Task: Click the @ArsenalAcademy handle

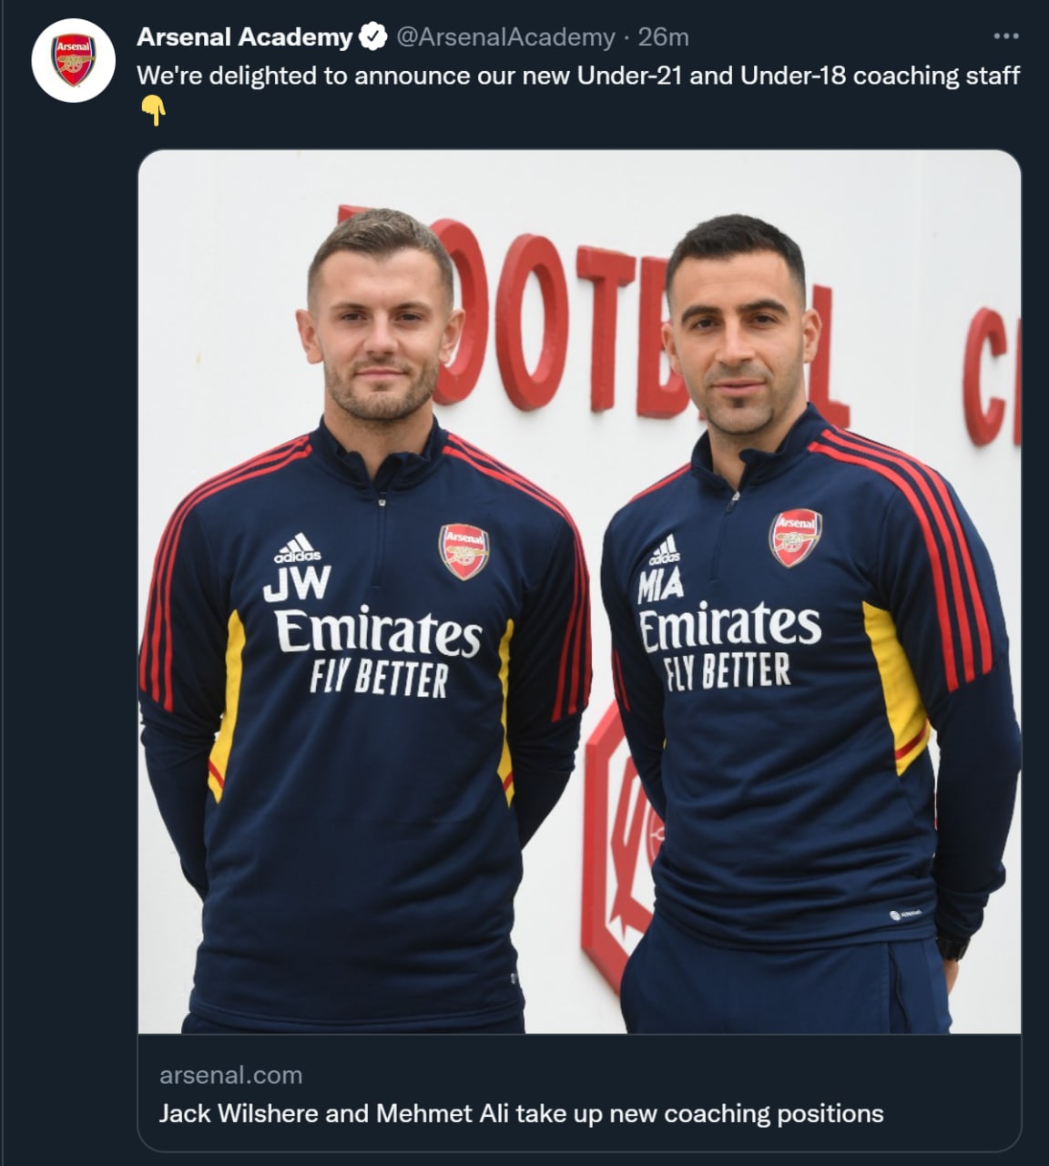Action: [505, 37]
